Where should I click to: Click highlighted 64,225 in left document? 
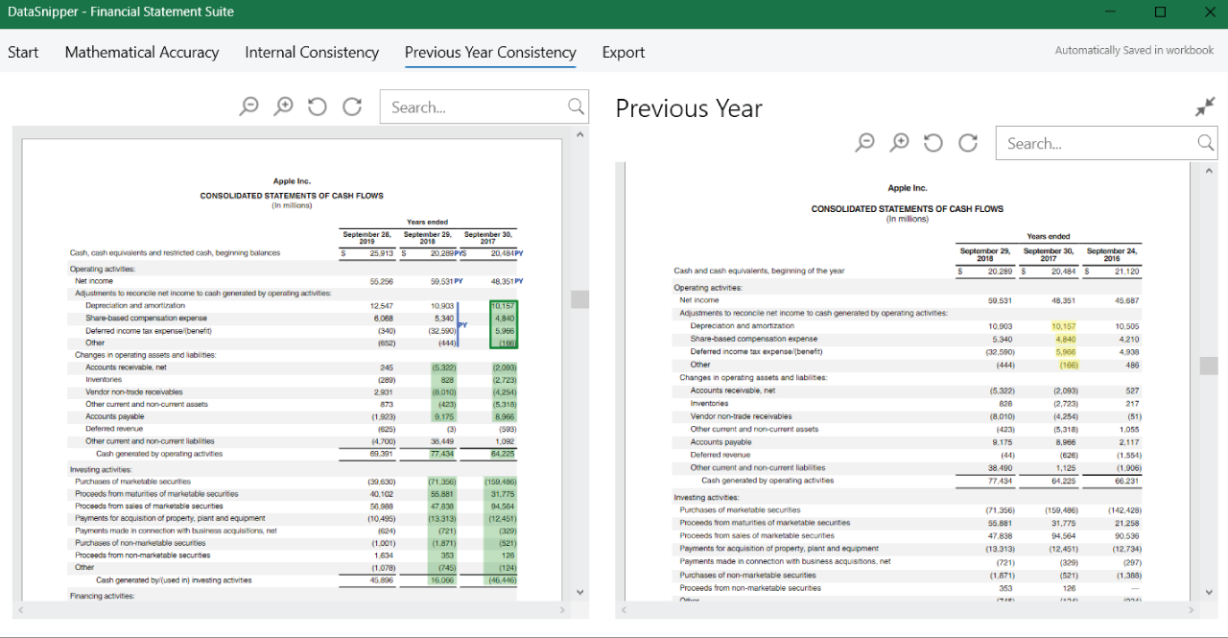(503, 454)
